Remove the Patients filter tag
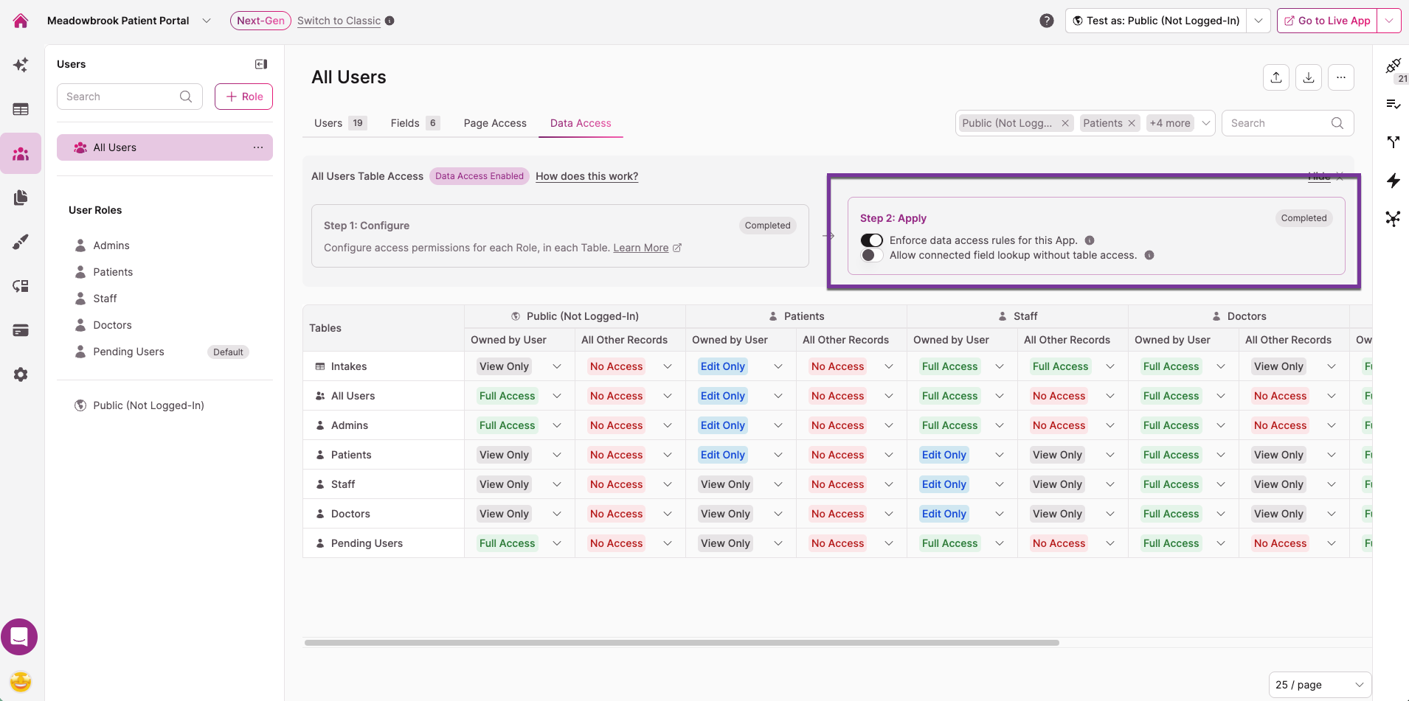Viewport: 1409px width, 701px height. pos(1132,123)
